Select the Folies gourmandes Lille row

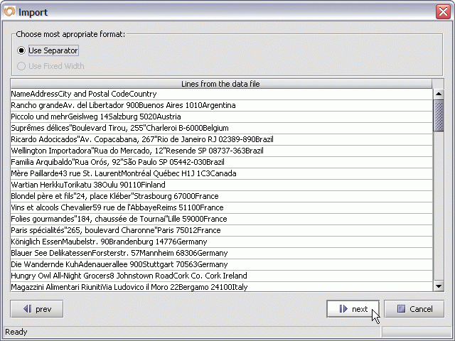[221, 219]
